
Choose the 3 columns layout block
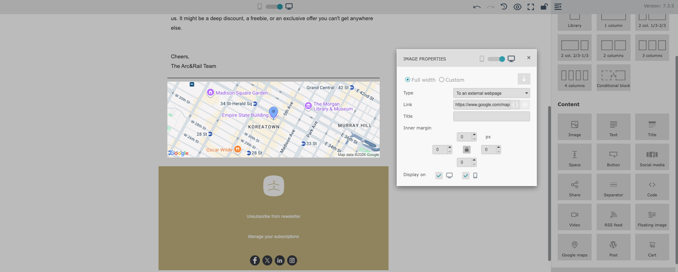click(x=652, y=48)
